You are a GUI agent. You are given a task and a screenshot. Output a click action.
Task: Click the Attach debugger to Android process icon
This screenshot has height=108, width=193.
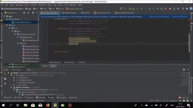click(x=162, y=9)
